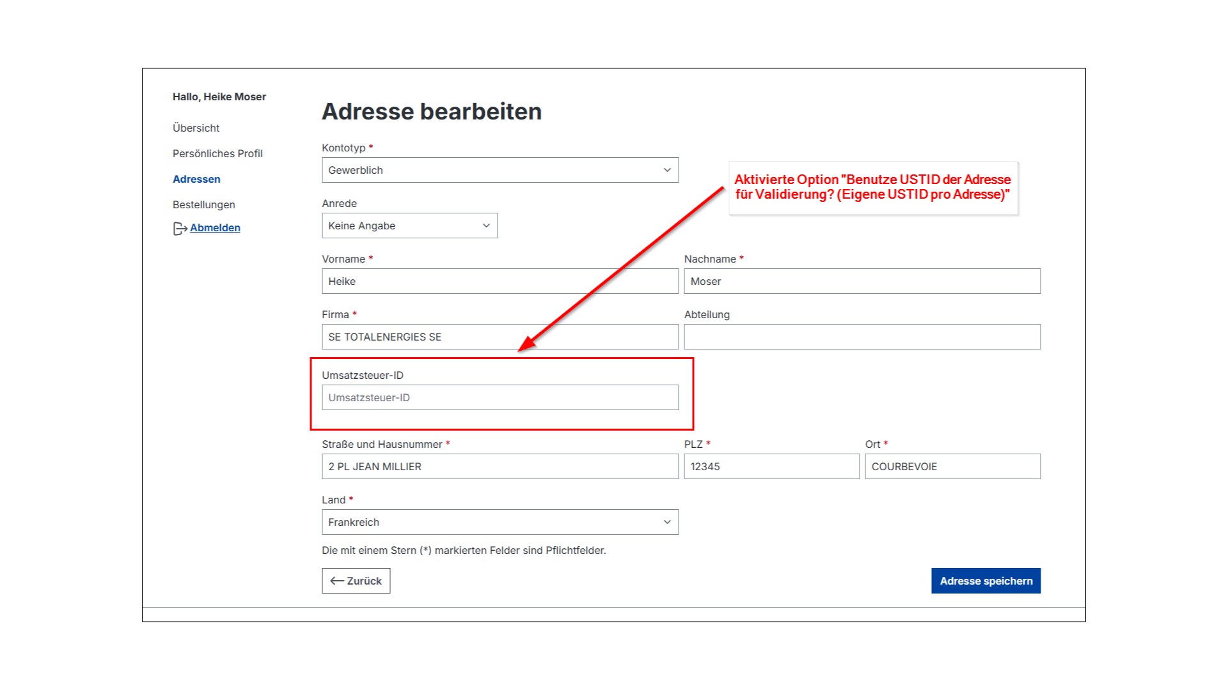This screenshot has height=690, width=1228.
Task: Click the Abmelden logout icon
Action: click(179, 228)
